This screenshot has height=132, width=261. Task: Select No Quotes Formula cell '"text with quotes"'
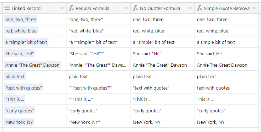point(162,88)
